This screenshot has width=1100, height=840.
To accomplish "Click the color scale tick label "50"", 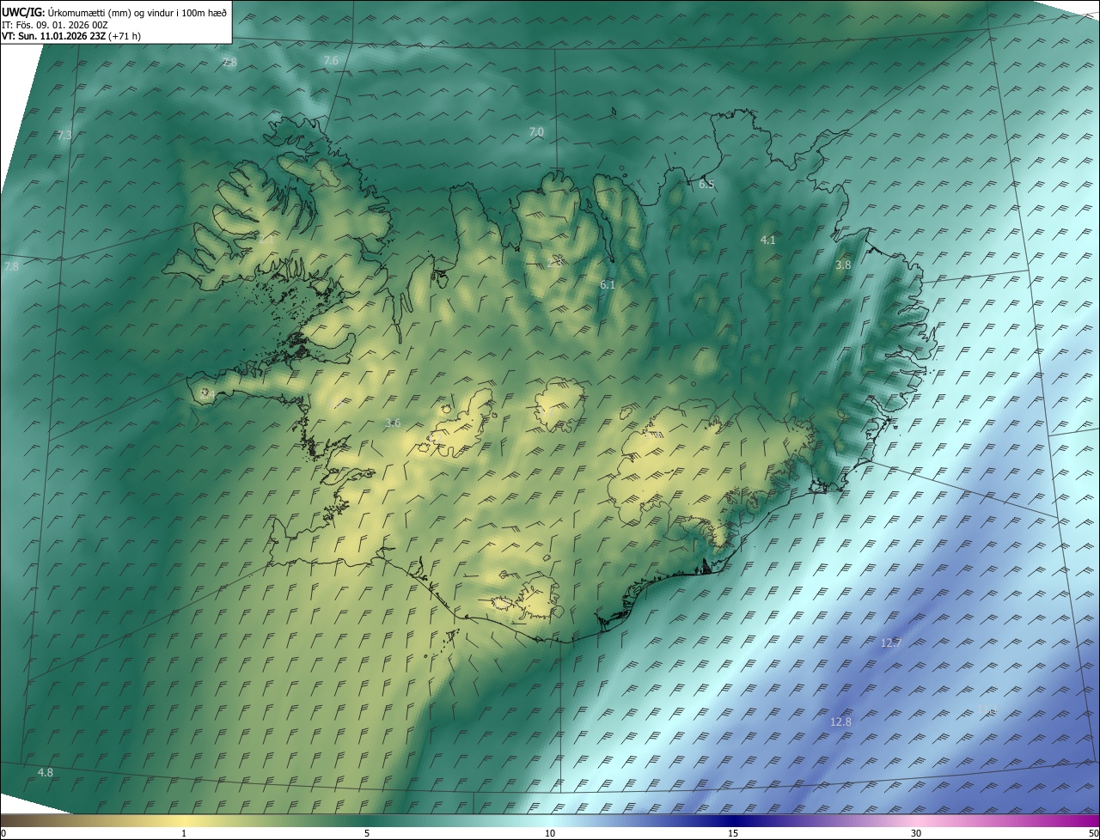I will click(1093, 833).
